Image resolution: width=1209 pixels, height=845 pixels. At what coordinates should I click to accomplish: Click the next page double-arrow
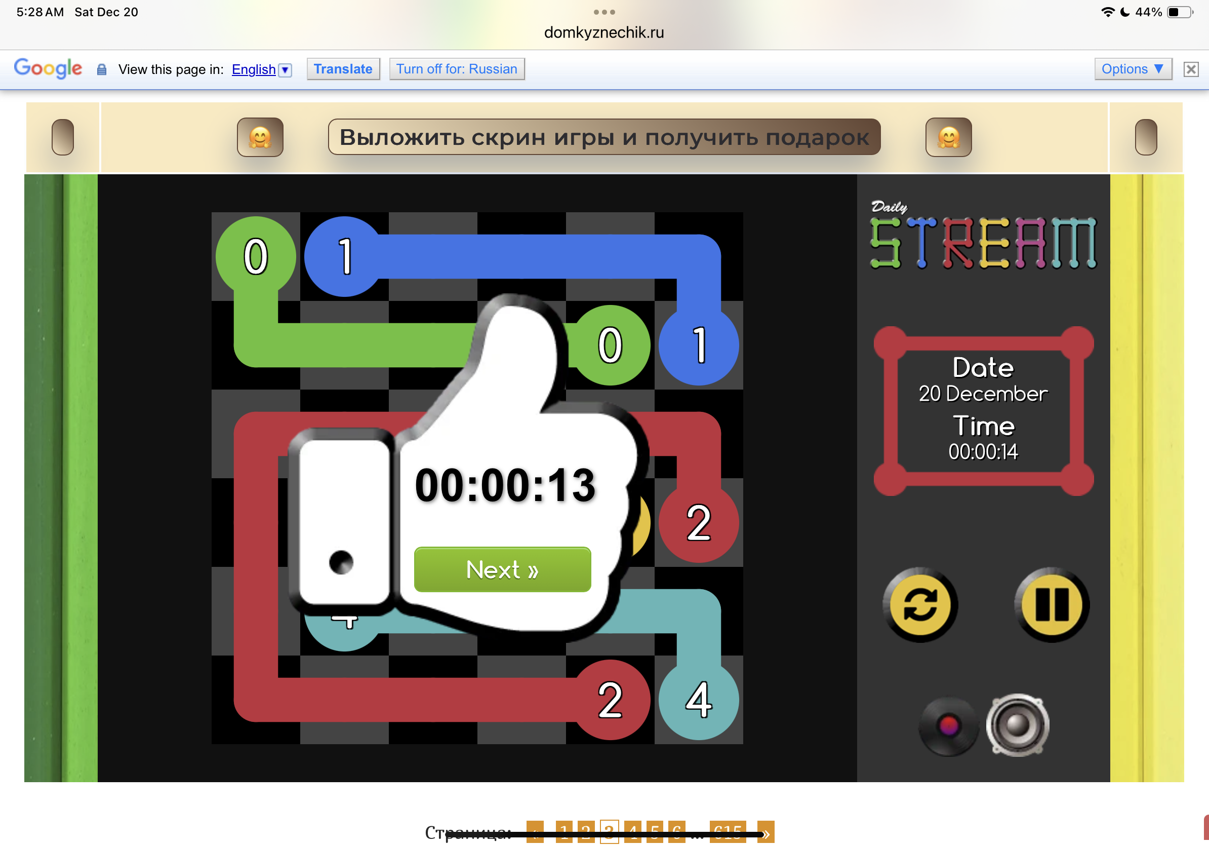765,832
